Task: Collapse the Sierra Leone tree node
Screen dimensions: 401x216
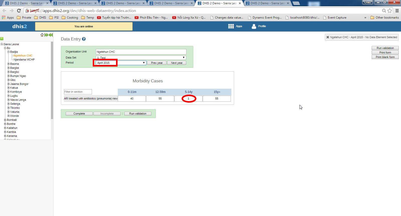Action: pyautogui.click(x=2, y=44)
